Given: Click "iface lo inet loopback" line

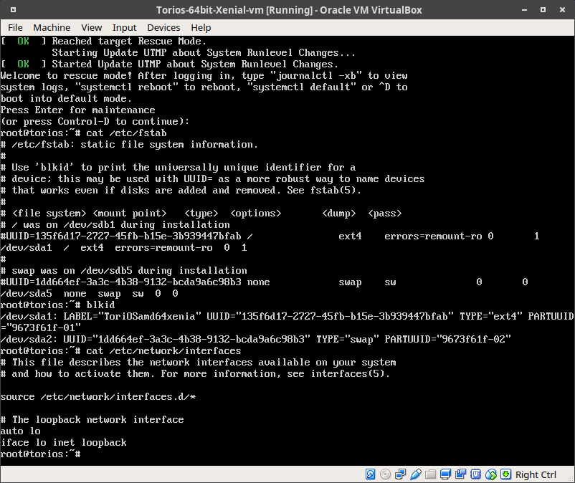Looking at the screenshot, I should pos(63,442).
